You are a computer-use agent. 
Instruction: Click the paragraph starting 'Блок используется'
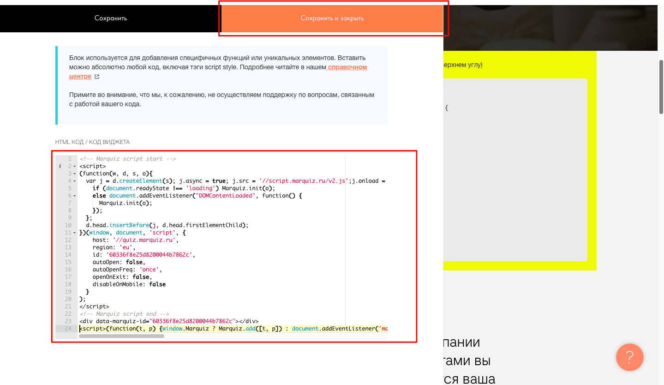coord(218,67)
